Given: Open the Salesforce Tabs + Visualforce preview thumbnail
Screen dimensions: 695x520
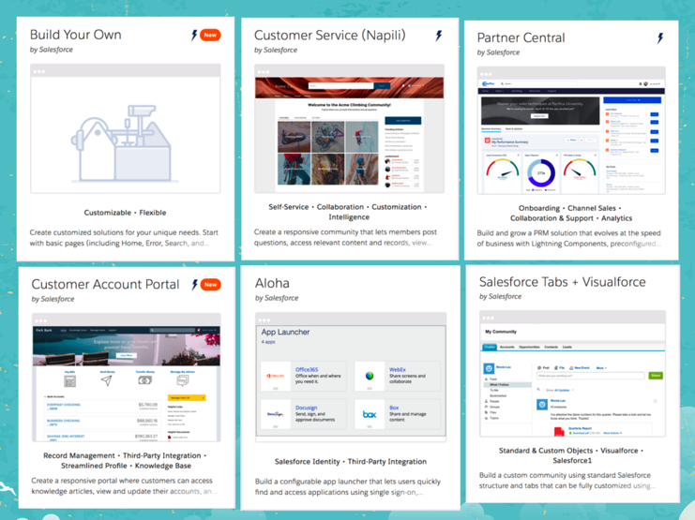Looking at the screenshot, I should point(573,374).
